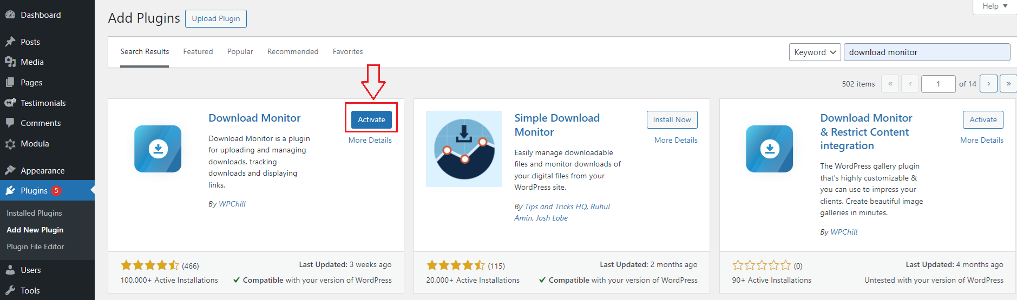Viewport: 1017px width, 300px height.
Task: Click the Simple Download Monitor star rating
Action: [456, 265]
